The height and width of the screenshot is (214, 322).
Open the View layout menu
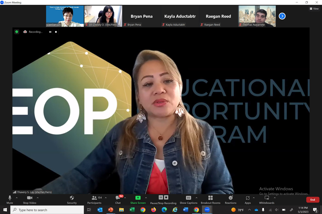click(314, 8)
